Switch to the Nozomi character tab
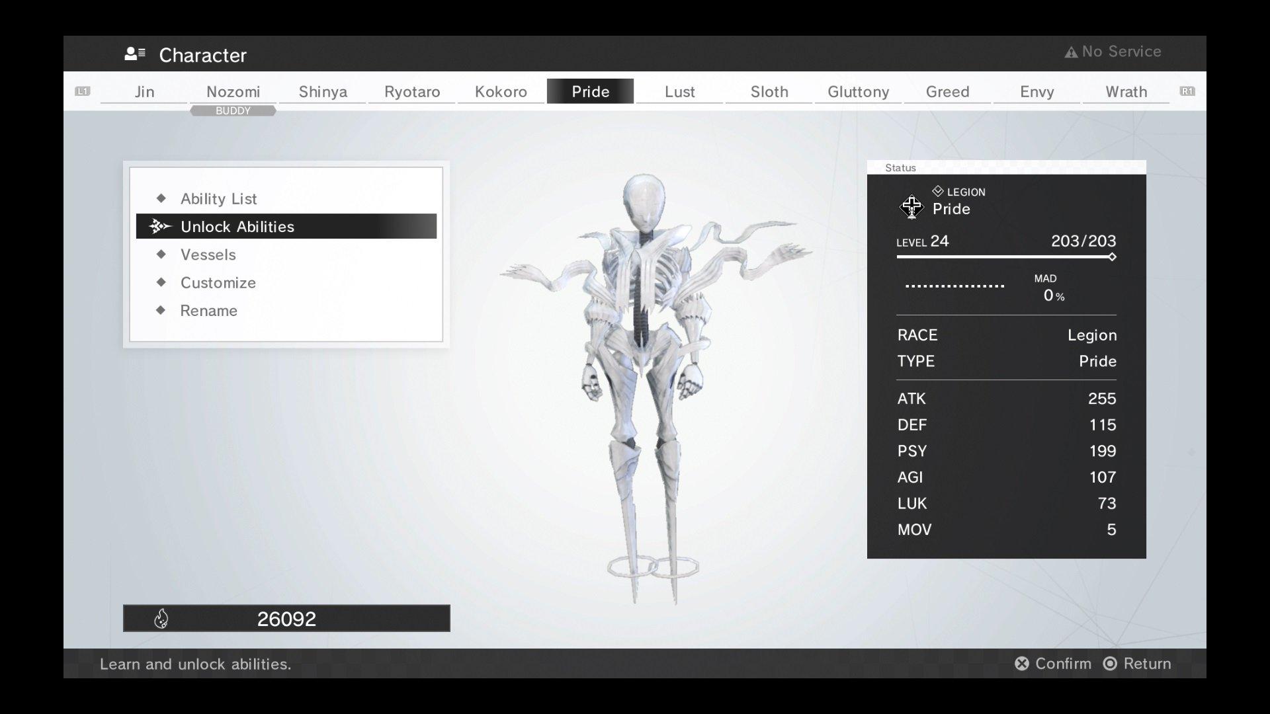Image resolution: width=1270 pixels, height=714 pixels. 233,92
